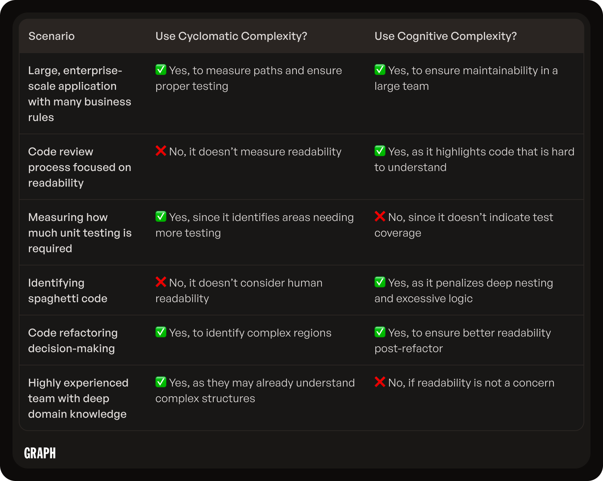Click text 'and excessive logic' in spaghetti row
This screenshot has height=481, width=603.
coord(424,299)
